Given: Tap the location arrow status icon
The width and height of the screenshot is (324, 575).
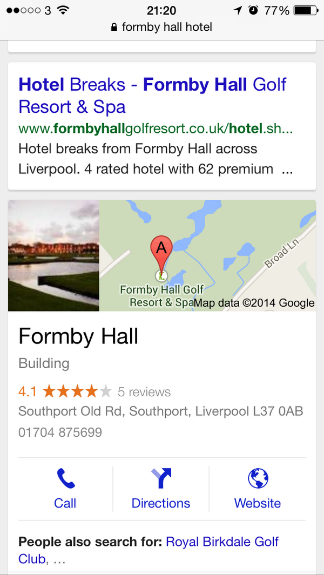Looking at the screenshot, I should [x=238, y=11].
